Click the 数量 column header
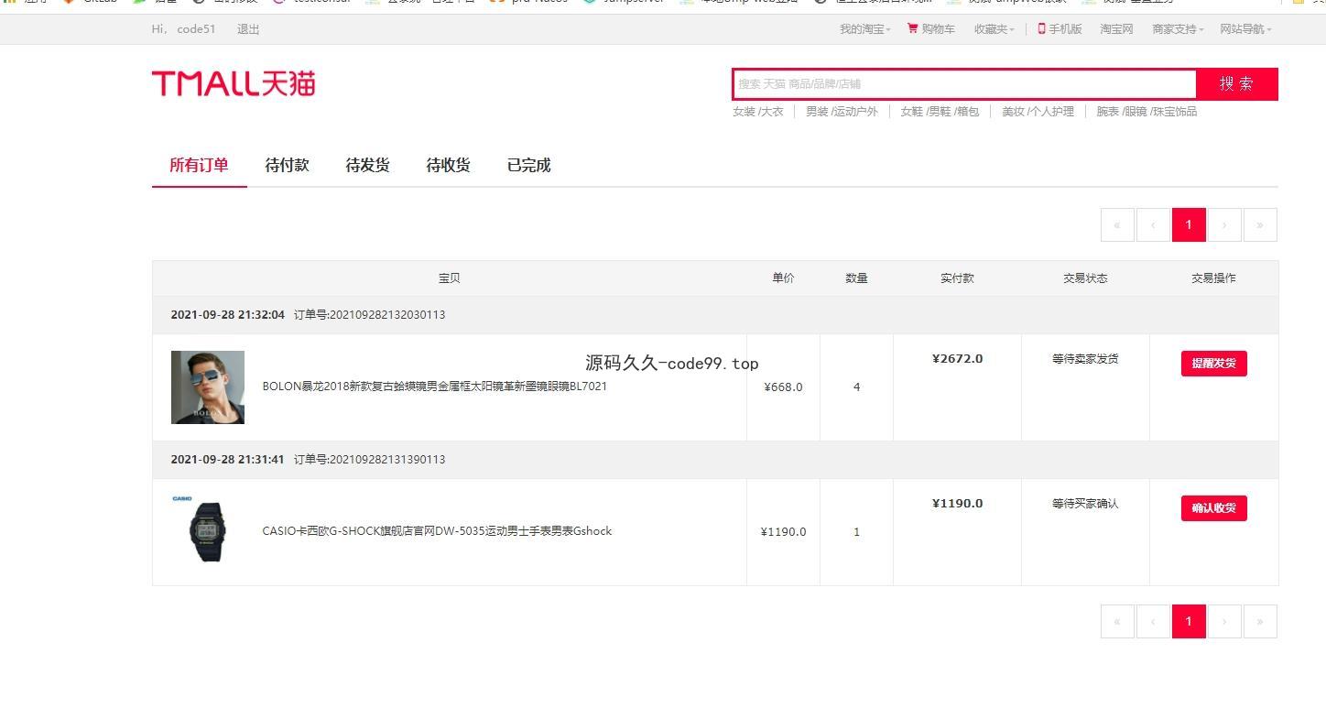1326x708 pixels. (856, 278)
